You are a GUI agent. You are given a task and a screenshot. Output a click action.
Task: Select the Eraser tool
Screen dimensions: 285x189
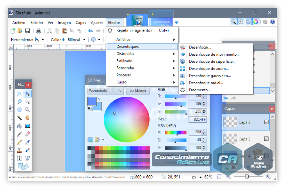pyautogui.click(x=27, y=134)
